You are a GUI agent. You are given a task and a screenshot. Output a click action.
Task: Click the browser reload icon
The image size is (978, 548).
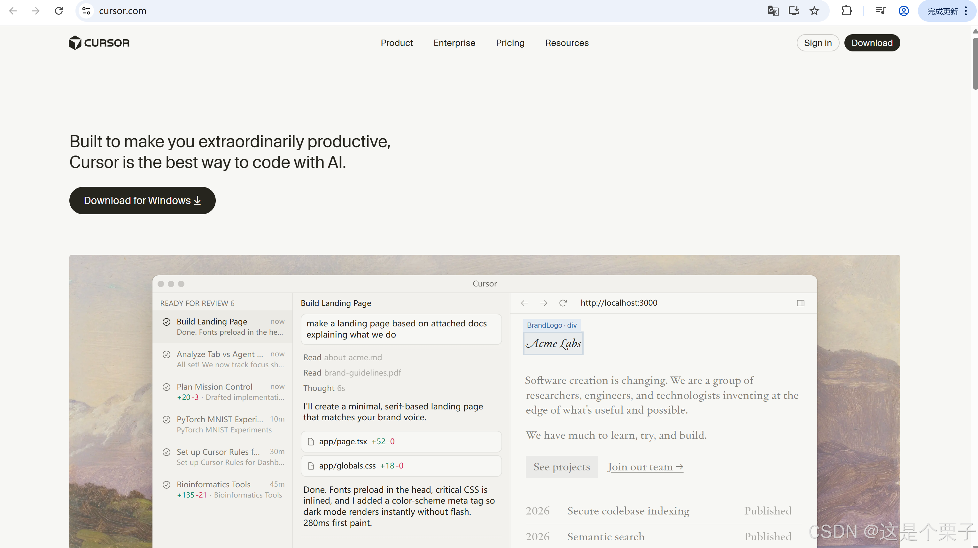tap(59, 11)
